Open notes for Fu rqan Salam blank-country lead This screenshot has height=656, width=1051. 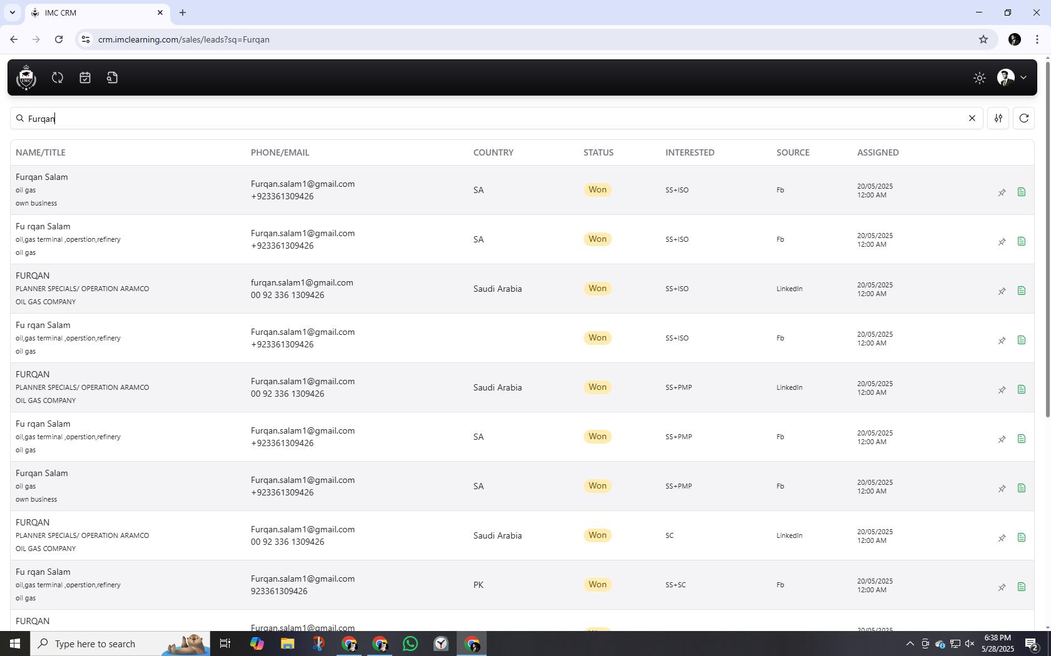point(1022,340)
